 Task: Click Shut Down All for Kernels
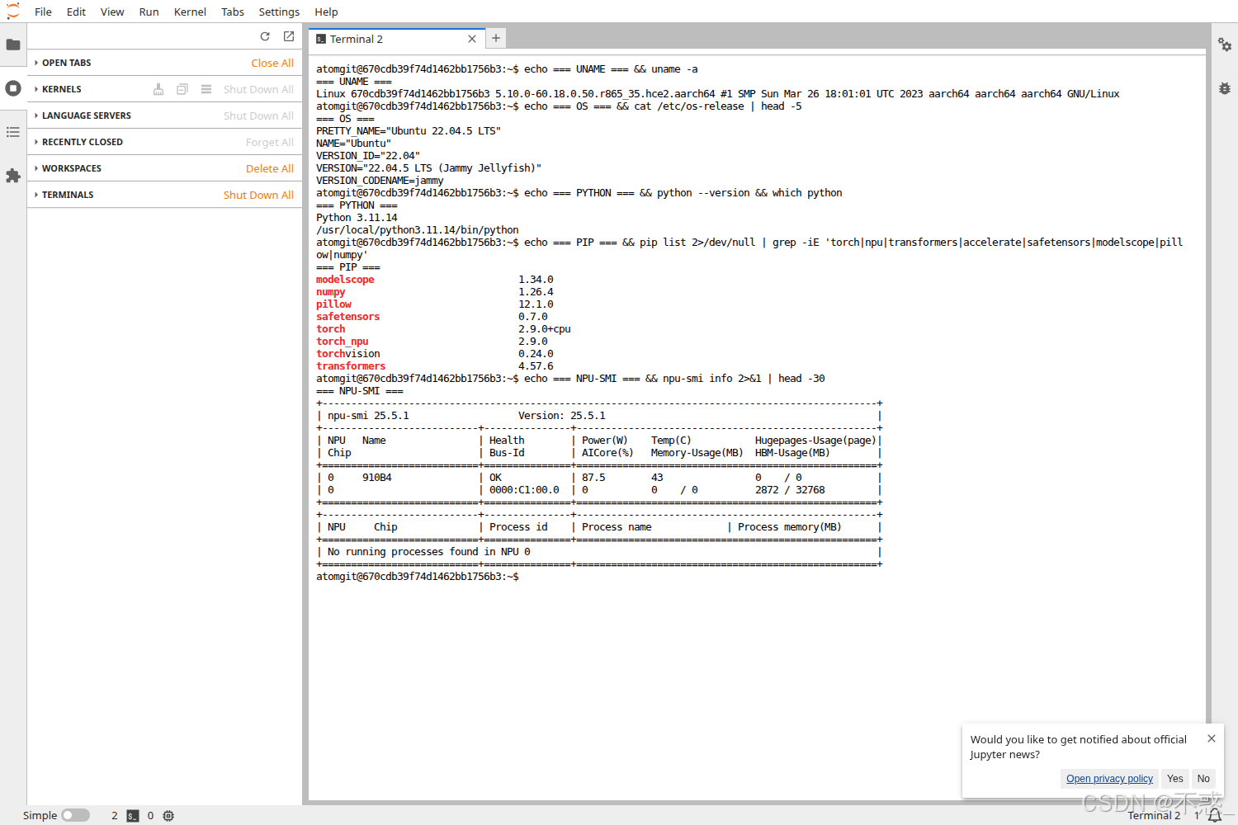pos(258,89)
